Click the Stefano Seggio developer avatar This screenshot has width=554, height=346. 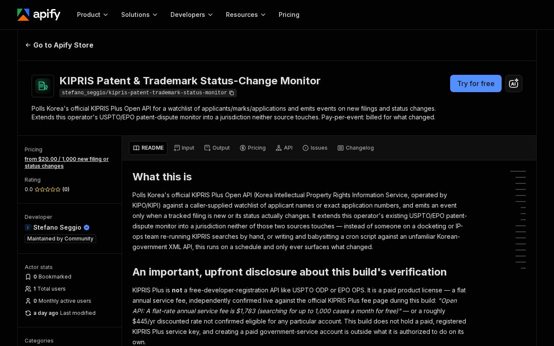click(28, 227)
